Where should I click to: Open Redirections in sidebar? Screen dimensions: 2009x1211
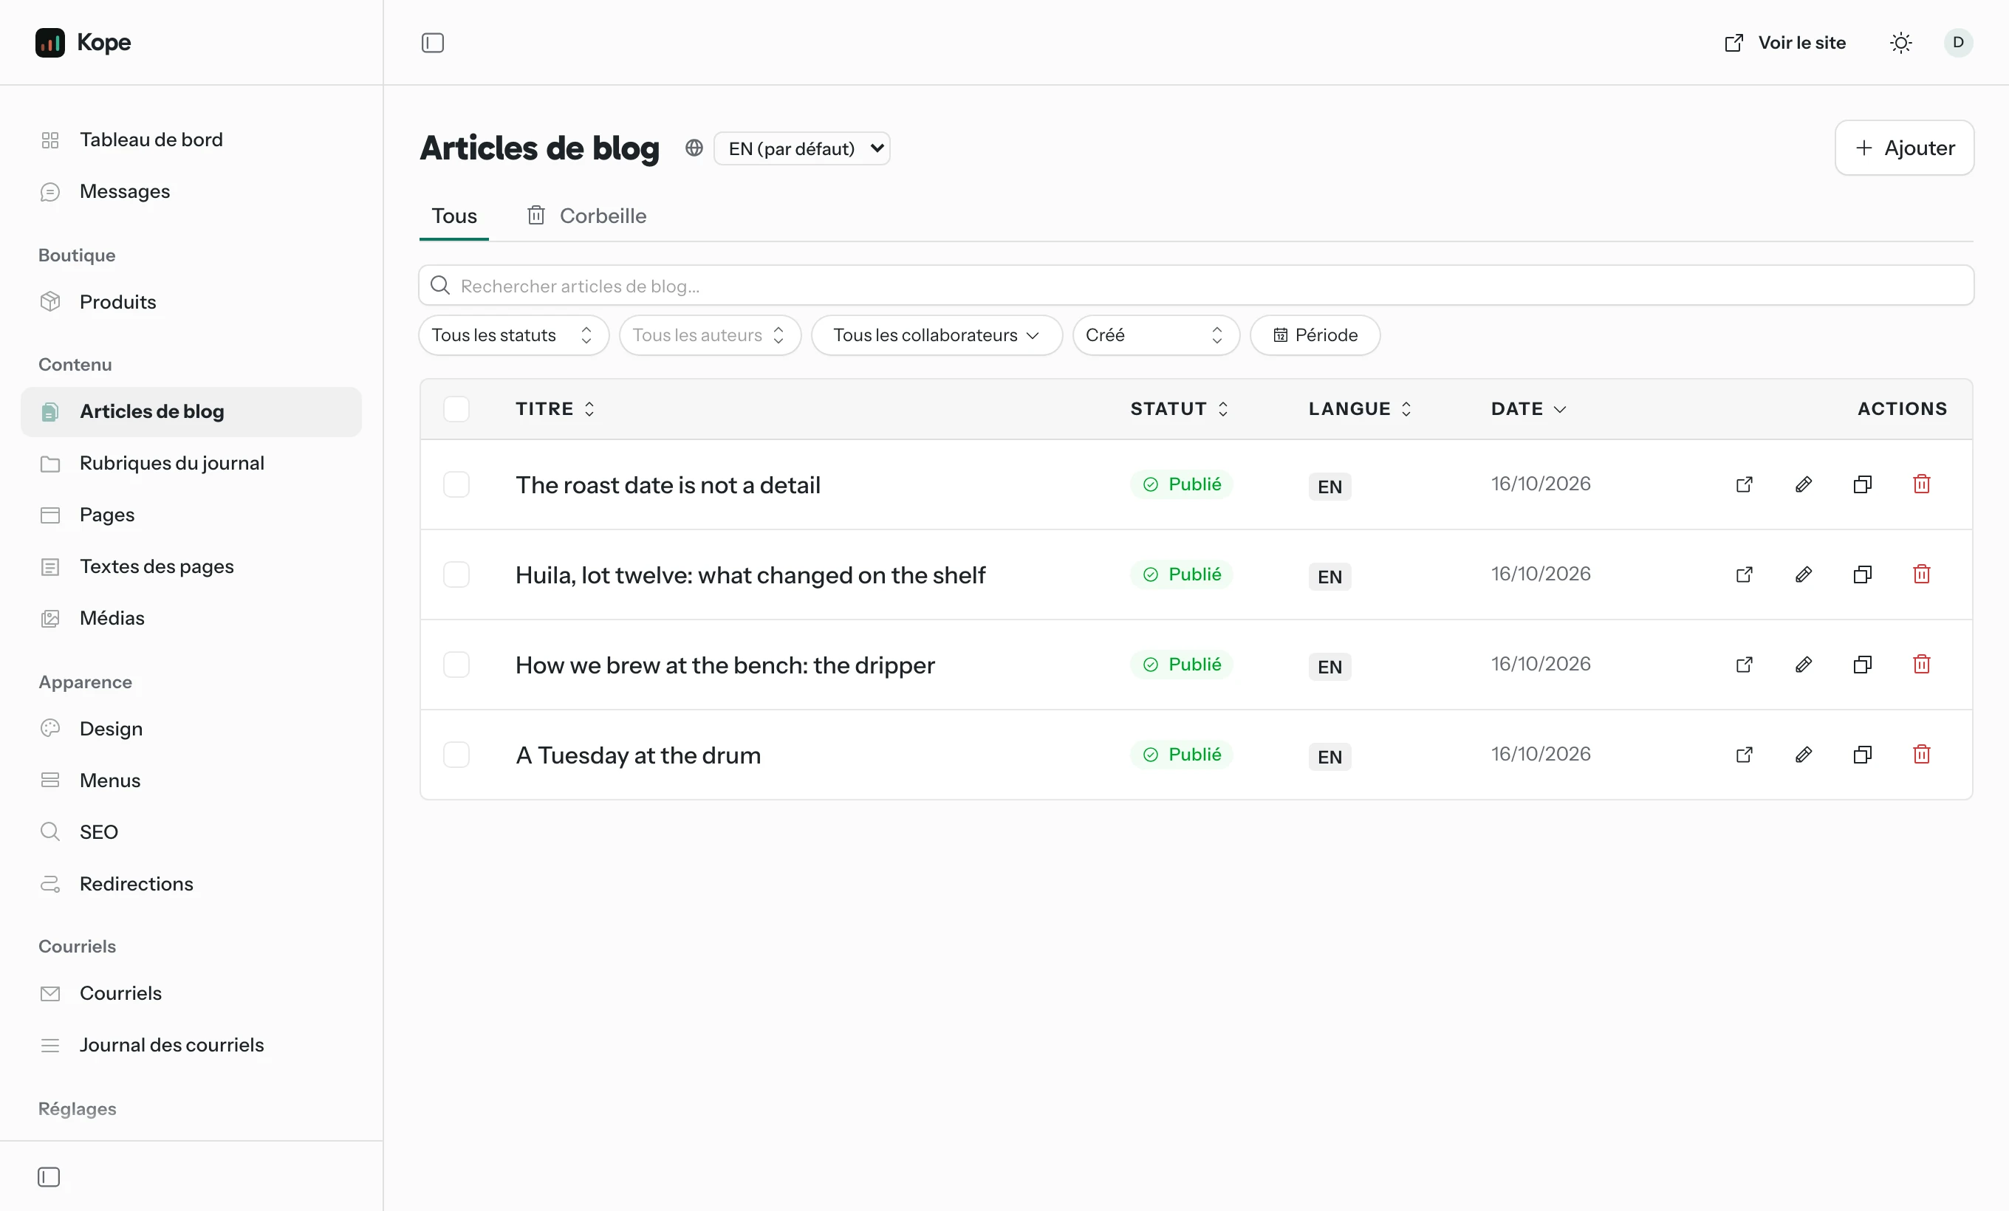(191, 884)
